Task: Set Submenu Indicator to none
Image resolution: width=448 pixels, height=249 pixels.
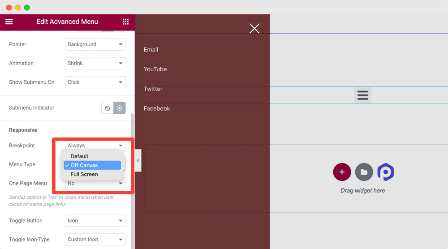Action: pyautogui.click(x=108, y=108)
